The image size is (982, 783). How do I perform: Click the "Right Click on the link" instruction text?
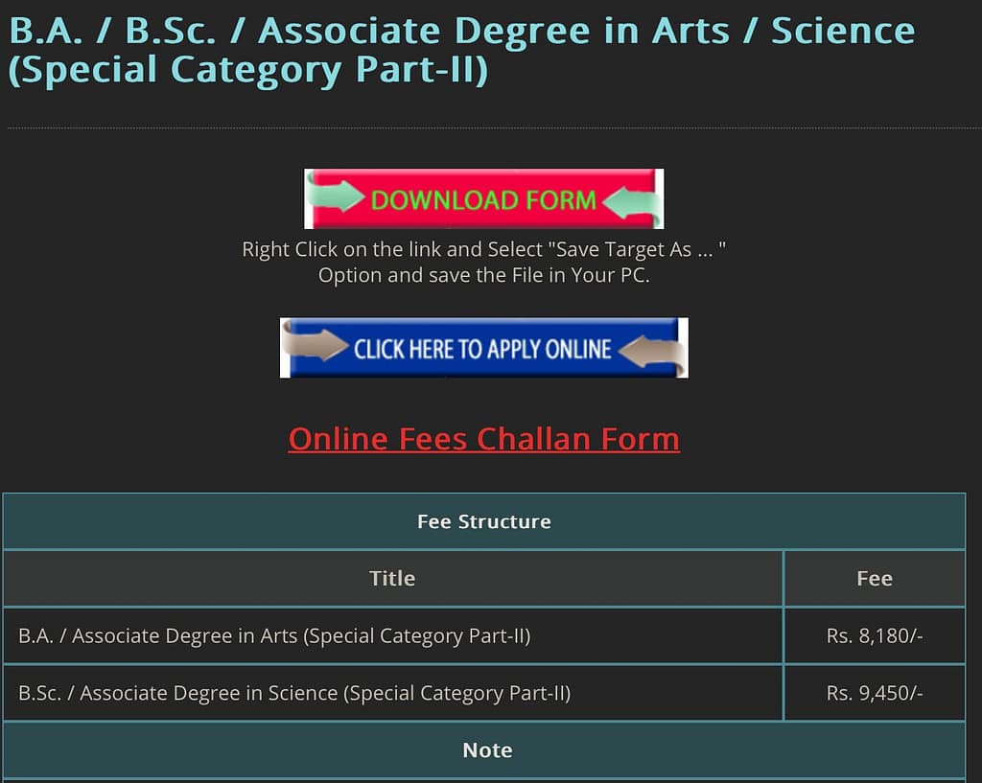pos(483,250)
